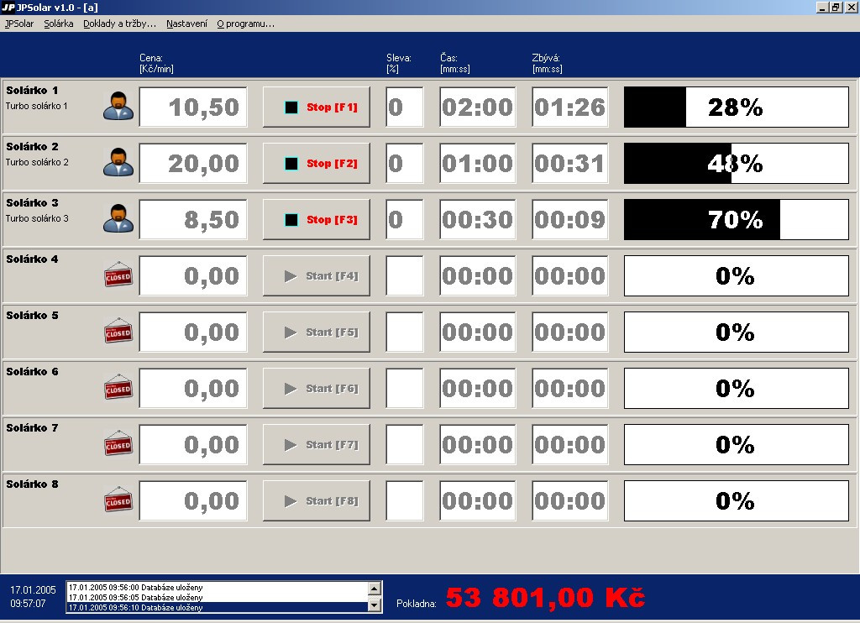Click the log list scroll down arrow
The width and height of the screenshot is (860, 623).
click(x=375, y=605)
